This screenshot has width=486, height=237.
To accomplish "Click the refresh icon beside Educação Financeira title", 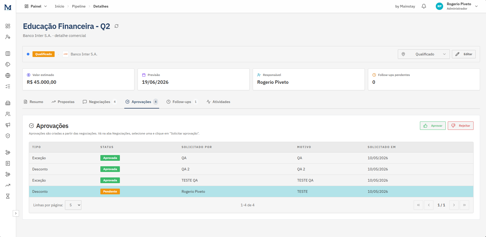I will tap(116, 26).
